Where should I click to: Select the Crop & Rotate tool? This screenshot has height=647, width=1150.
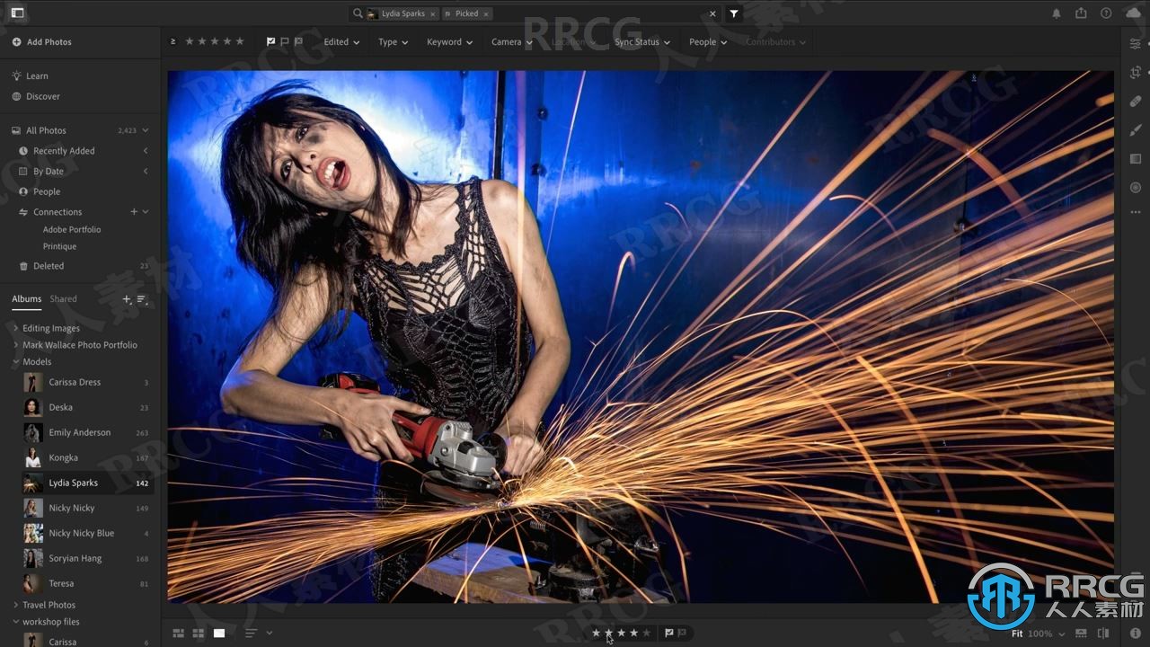[x=1136, y=73]
